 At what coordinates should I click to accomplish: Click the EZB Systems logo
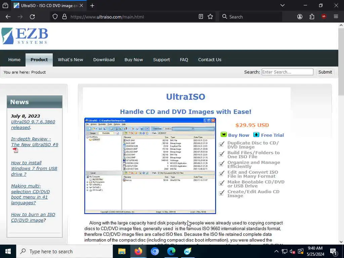point(25,36)
